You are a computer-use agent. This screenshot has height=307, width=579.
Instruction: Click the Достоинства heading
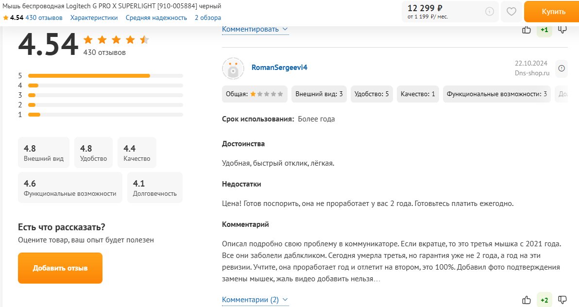coord(243,144)
